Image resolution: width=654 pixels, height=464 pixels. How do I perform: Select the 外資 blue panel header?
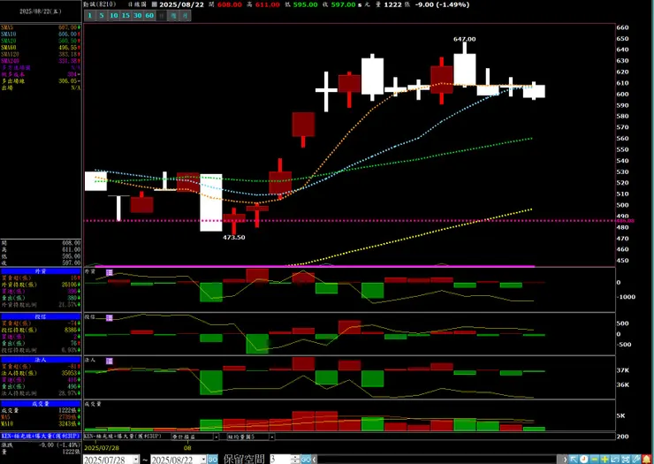(41, 271)
